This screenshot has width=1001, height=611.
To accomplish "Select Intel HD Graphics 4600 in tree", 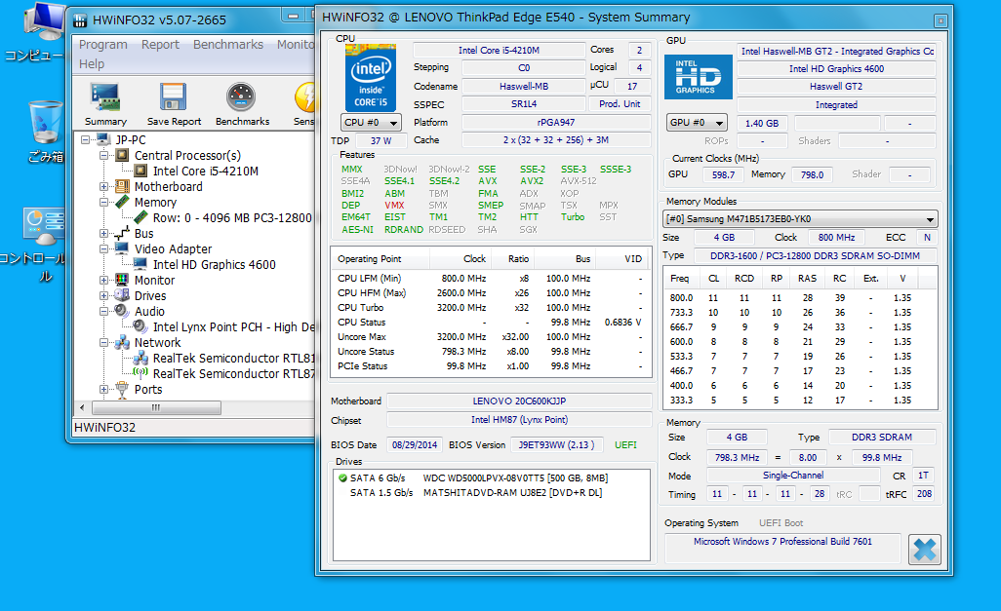I will click(x=214, y=265).
